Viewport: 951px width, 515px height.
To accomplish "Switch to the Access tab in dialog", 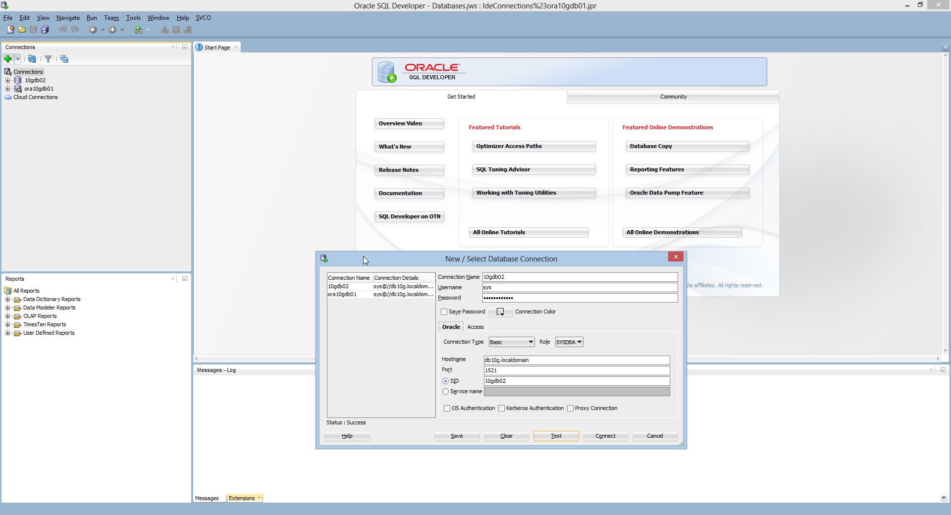I will (475, 327).
